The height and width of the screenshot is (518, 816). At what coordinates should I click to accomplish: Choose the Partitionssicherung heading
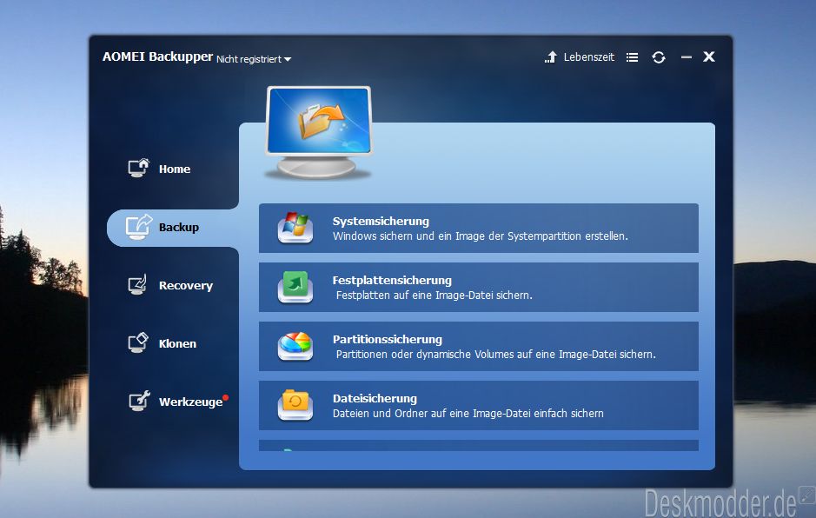coord(388,340)
